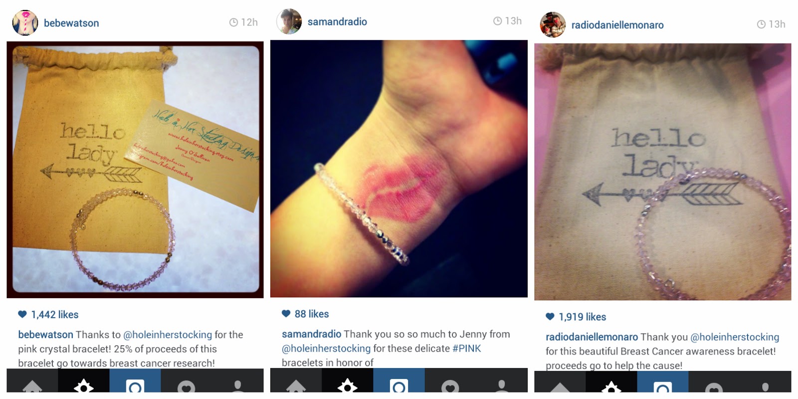Click samandradio username in header
The height and width of the screenshot is (399, 798).
(337, 21)
